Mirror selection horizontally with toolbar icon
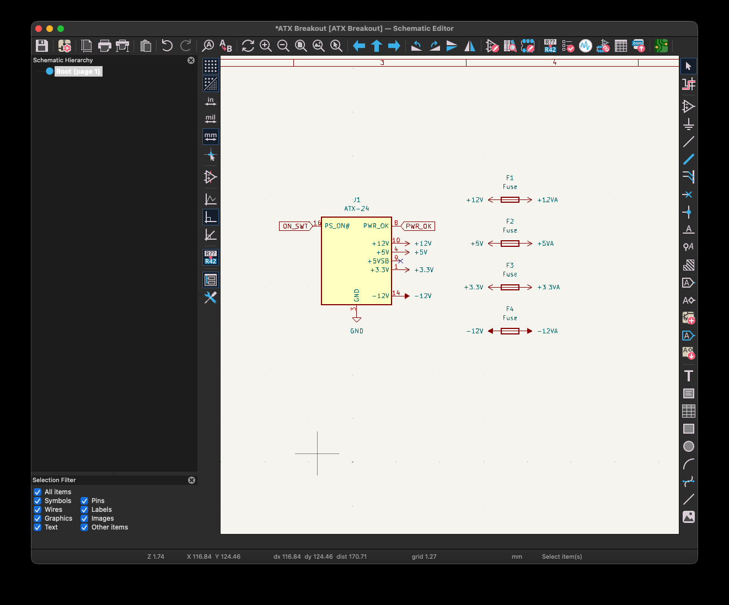This screenshot has width=729, height=605. (x=470, y=46)
